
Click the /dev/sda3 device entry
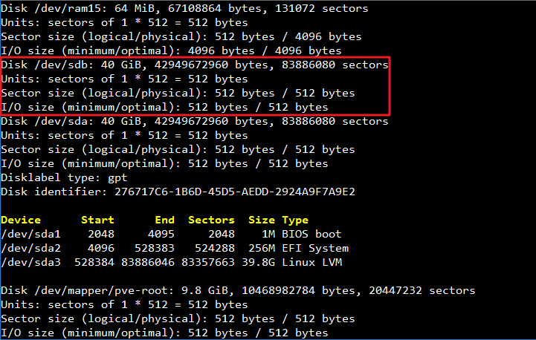[x=30, y=262]
